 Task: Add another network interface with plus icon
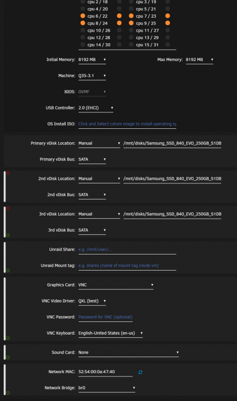pos(8,392)
